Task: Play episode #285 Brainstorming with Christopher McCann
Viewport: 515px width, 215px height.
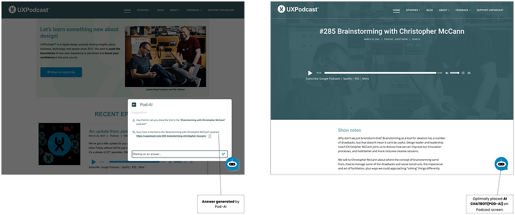Action: click(310, 73)
